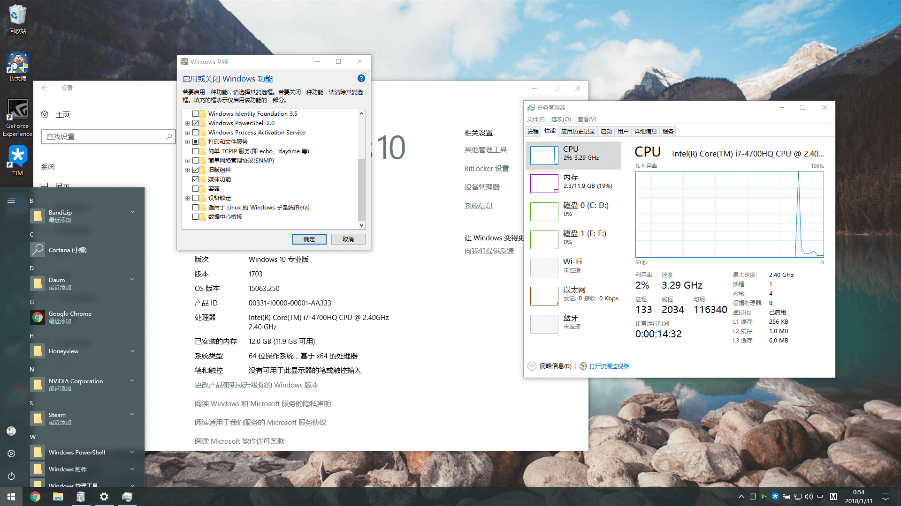
Task: Click the volume icon in the system tray
Action: [x=809, y=497]
